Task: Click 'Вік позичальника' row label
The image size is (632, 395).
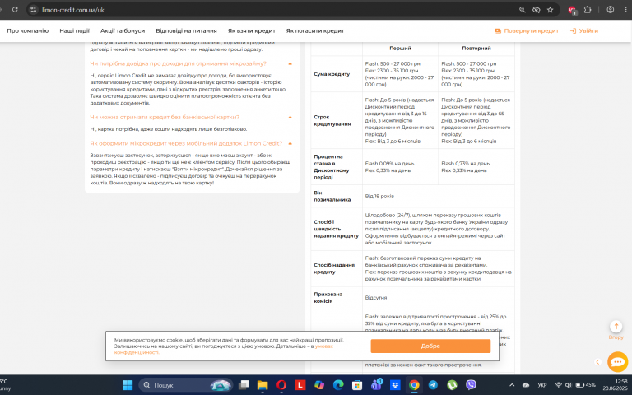Action: (332, 196)
